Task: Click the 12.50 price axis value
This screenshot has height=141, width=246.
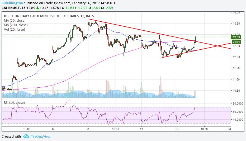Action: tap(236, 46)
